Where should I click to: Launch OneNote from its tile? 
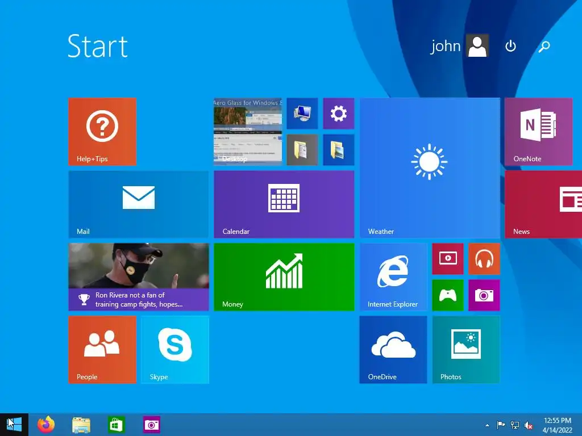point(539,132)
